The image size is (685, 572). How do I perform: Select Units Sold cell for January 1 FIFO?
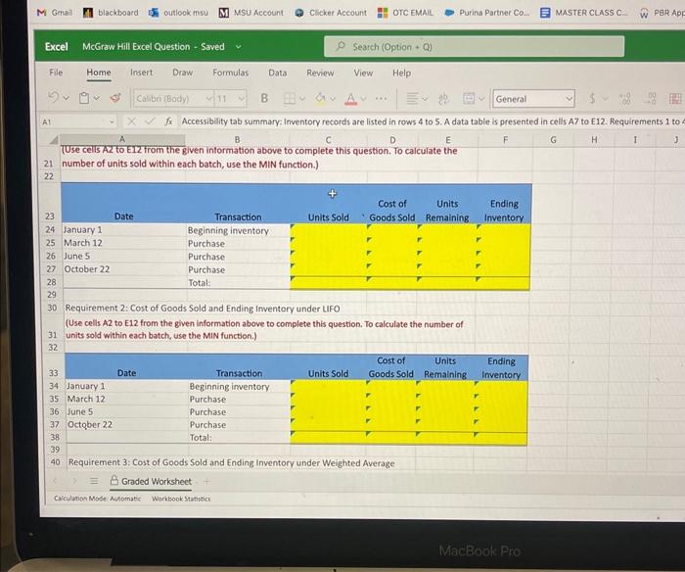329,230
